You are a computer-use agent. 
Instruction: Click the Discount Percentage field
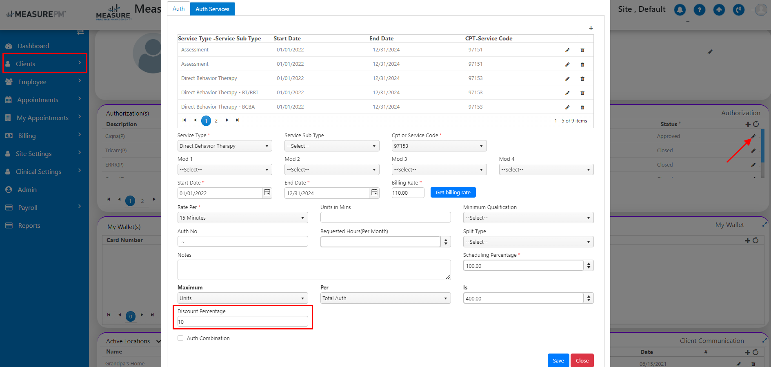coord(242,322)
